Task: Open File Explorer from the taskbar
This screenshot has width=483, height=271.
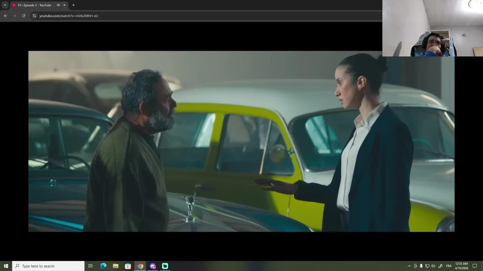Action: (115, 266)
